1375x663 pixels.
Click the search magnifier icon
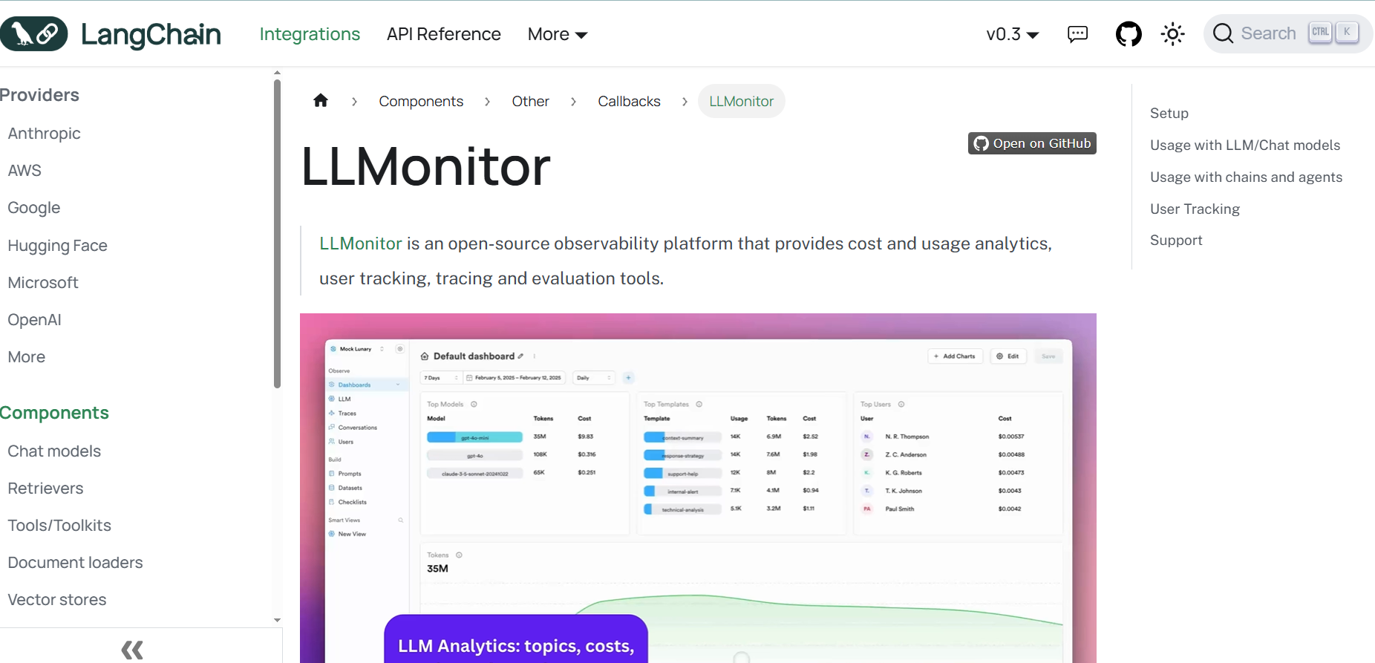point(1223,33)
